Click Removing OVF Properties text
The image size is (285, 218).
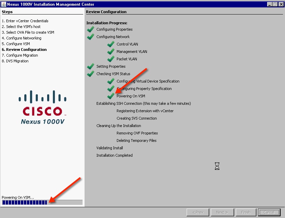pos(137,133)
